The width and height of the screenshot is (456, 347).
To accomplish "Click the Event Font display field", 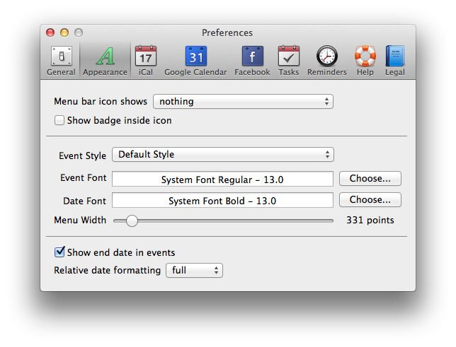I will [222, 180].
